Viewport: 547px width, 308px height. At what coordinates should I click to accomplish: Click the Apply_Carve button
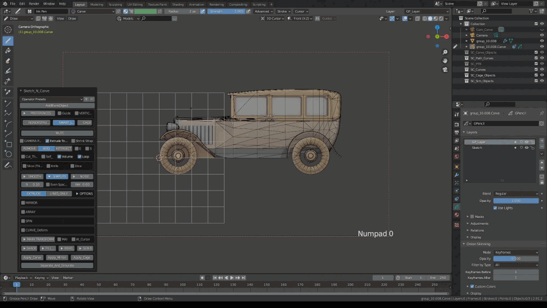[32, 257]
